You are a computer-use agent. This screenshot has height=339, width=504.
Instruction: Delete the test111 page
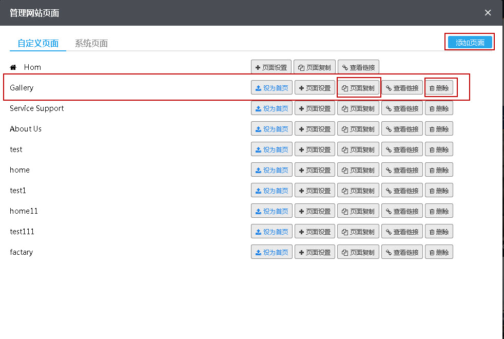[439, 232]
